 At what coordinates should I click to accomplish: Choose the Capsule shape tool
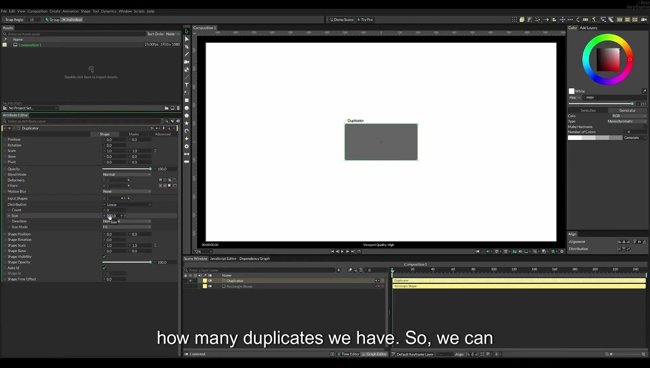coord(187,162)
